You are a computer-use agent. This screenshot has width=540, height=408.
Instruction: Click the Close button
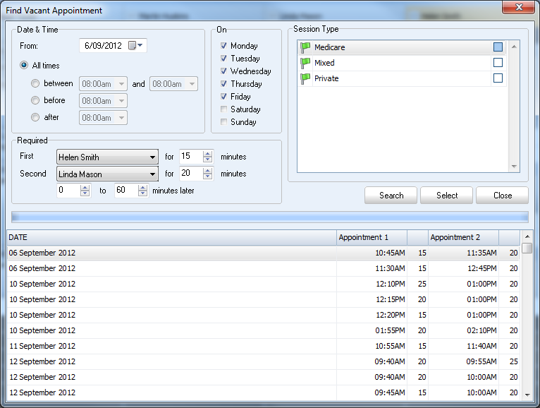pyautogui.click(x=503, y=196)
